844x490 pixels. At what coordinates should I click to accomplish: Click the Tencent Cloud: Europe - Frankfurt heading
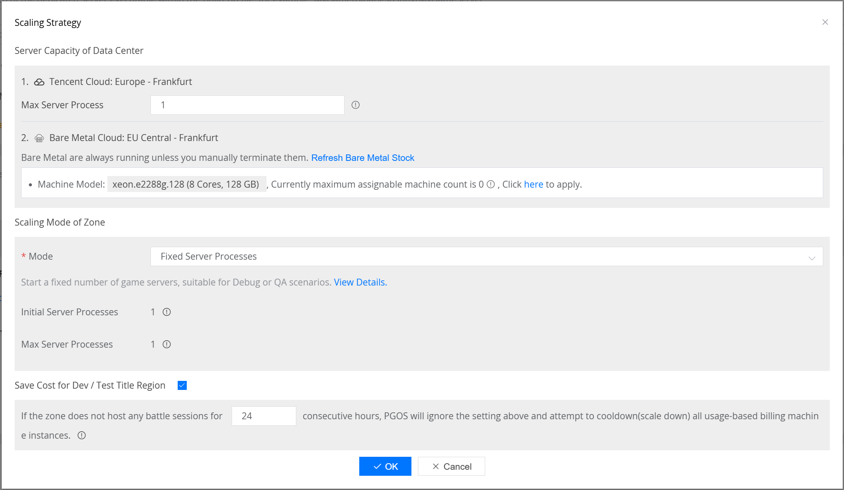coord(120,82)
